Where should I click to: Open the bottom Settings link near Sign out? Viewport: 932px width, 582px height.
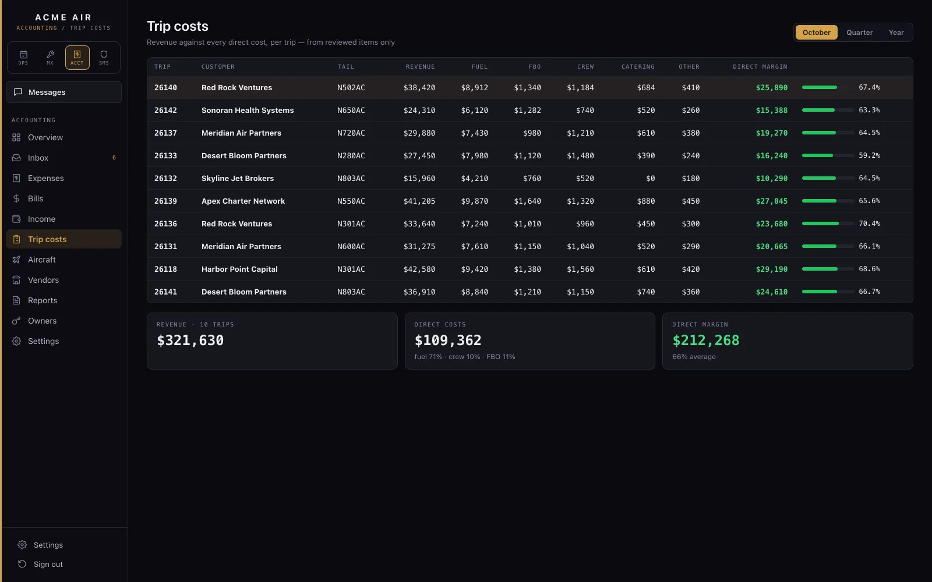point(63,545)
